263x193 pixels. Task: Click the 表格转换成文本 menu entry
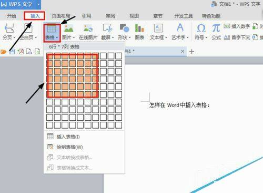(x=84, y=168)
